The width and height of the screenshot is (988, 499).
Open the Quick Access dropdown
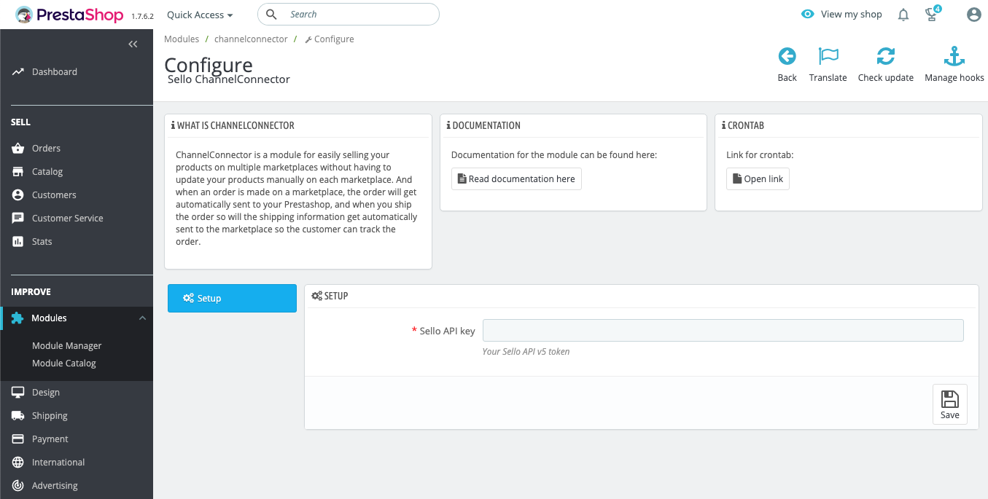(200, 15)
